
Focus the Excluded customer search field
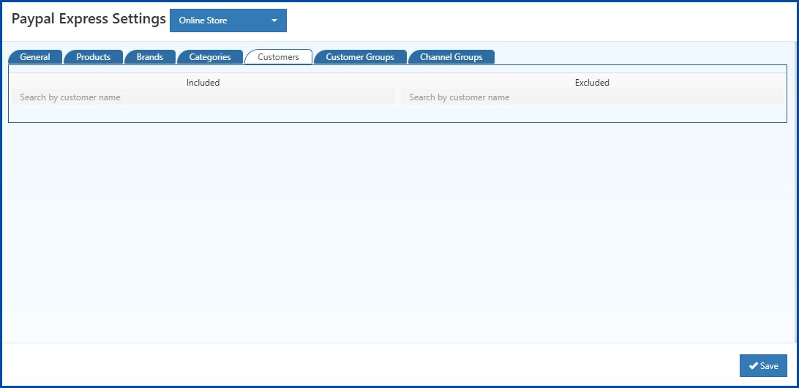pos(592,97)
